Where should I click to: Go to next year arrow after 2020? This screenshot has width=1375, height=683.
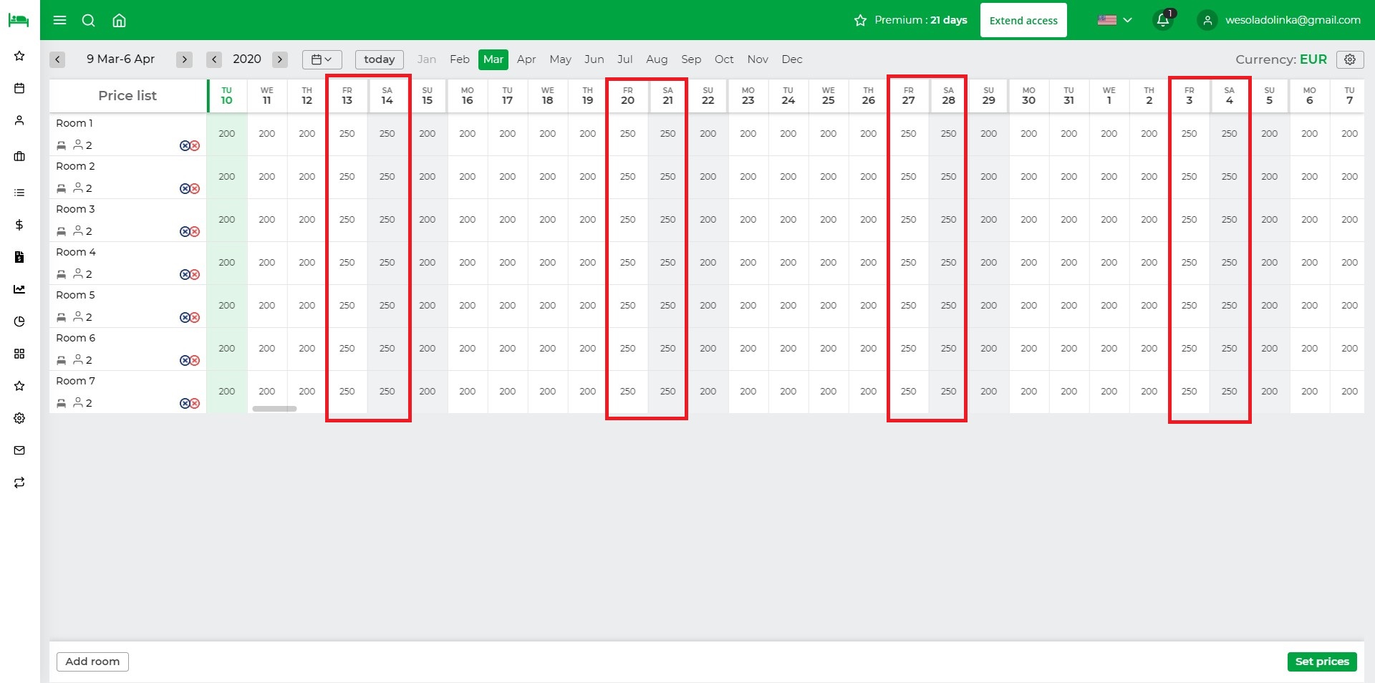tap(280, 59)
